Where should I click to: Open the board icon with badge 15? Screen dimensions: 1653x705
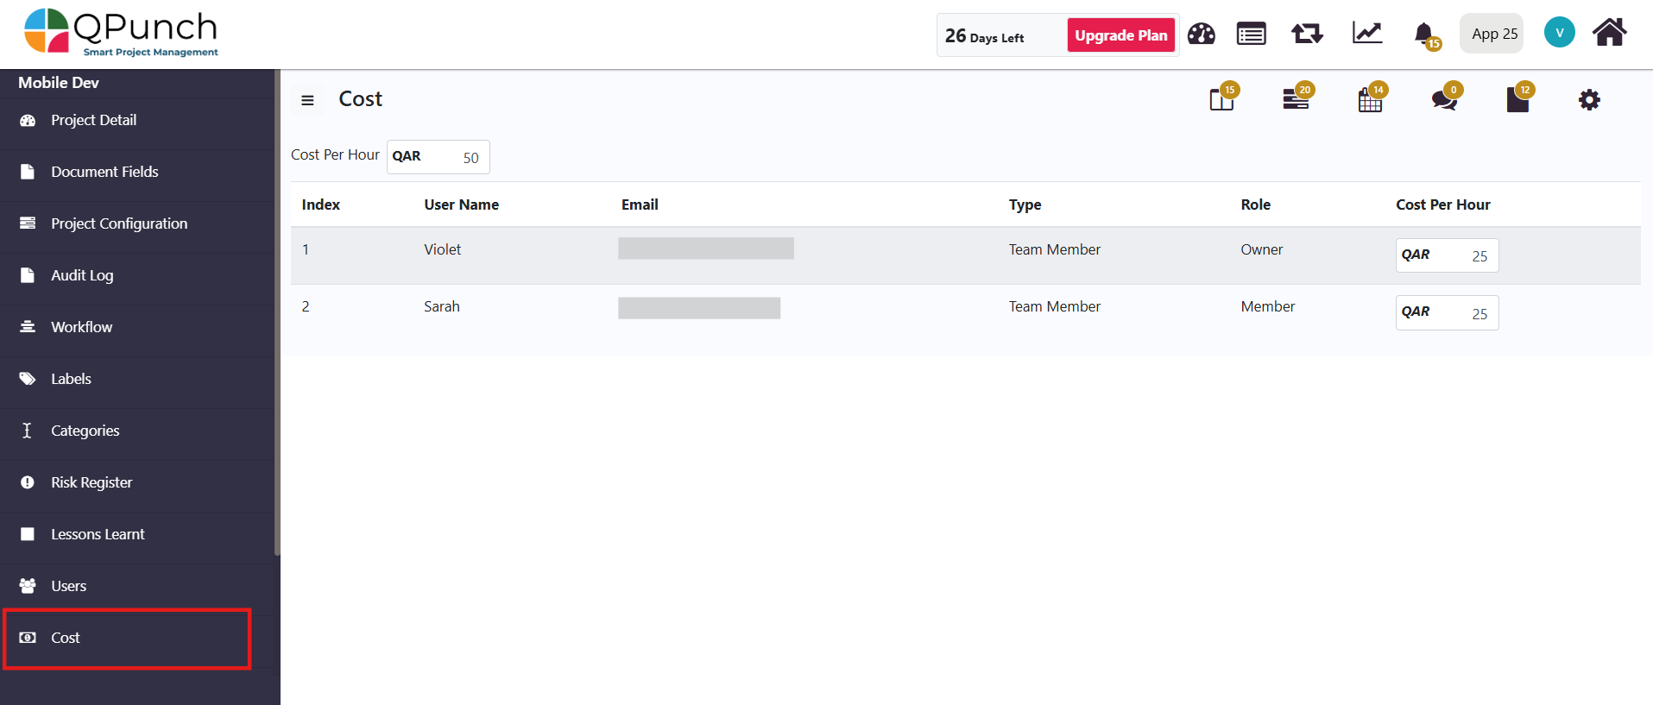click(1223, 98)
